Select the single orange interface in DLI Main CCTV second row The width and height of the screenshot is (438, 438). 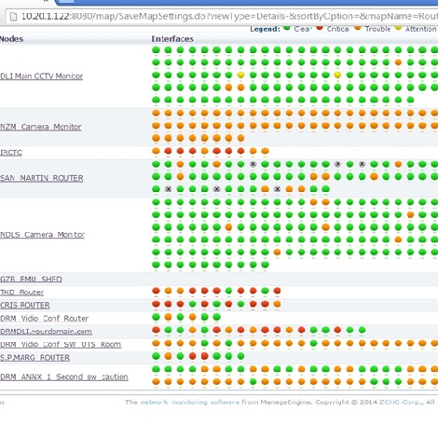(x=398, y=62)
